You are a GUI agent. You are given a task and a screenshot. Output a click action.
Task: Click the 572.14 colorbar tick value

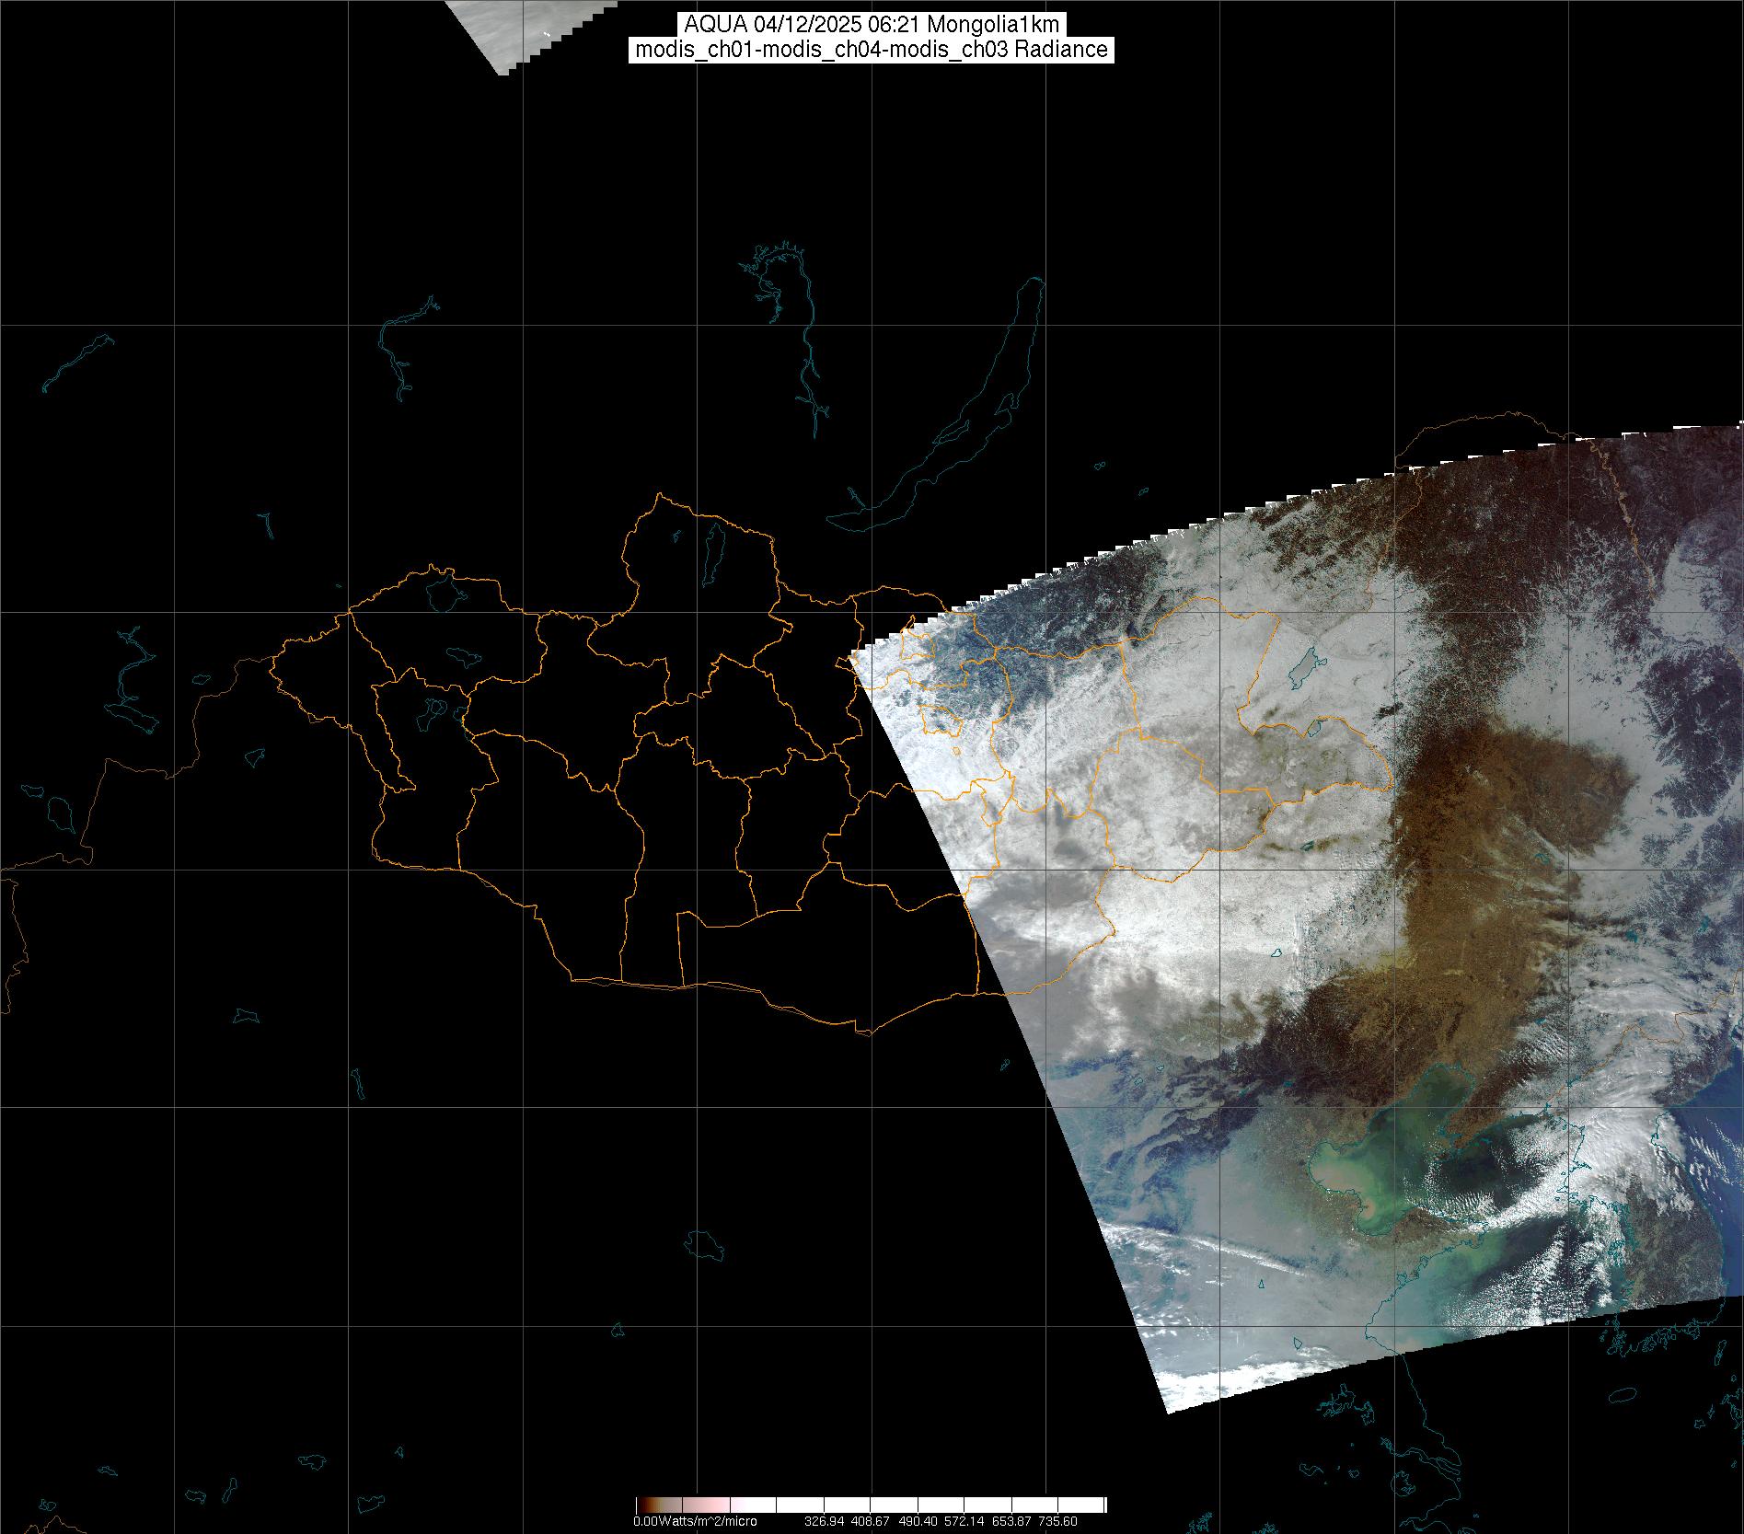point(964,1521)
